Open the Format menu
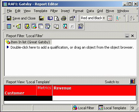Viewport: 139px width, 112px height. (78, 11)
